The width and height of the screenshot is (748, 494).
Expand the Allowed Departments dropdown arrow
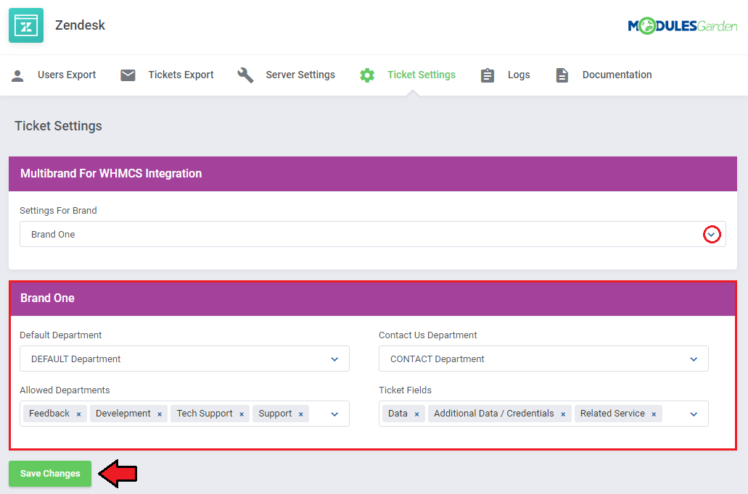pos(334,414)
